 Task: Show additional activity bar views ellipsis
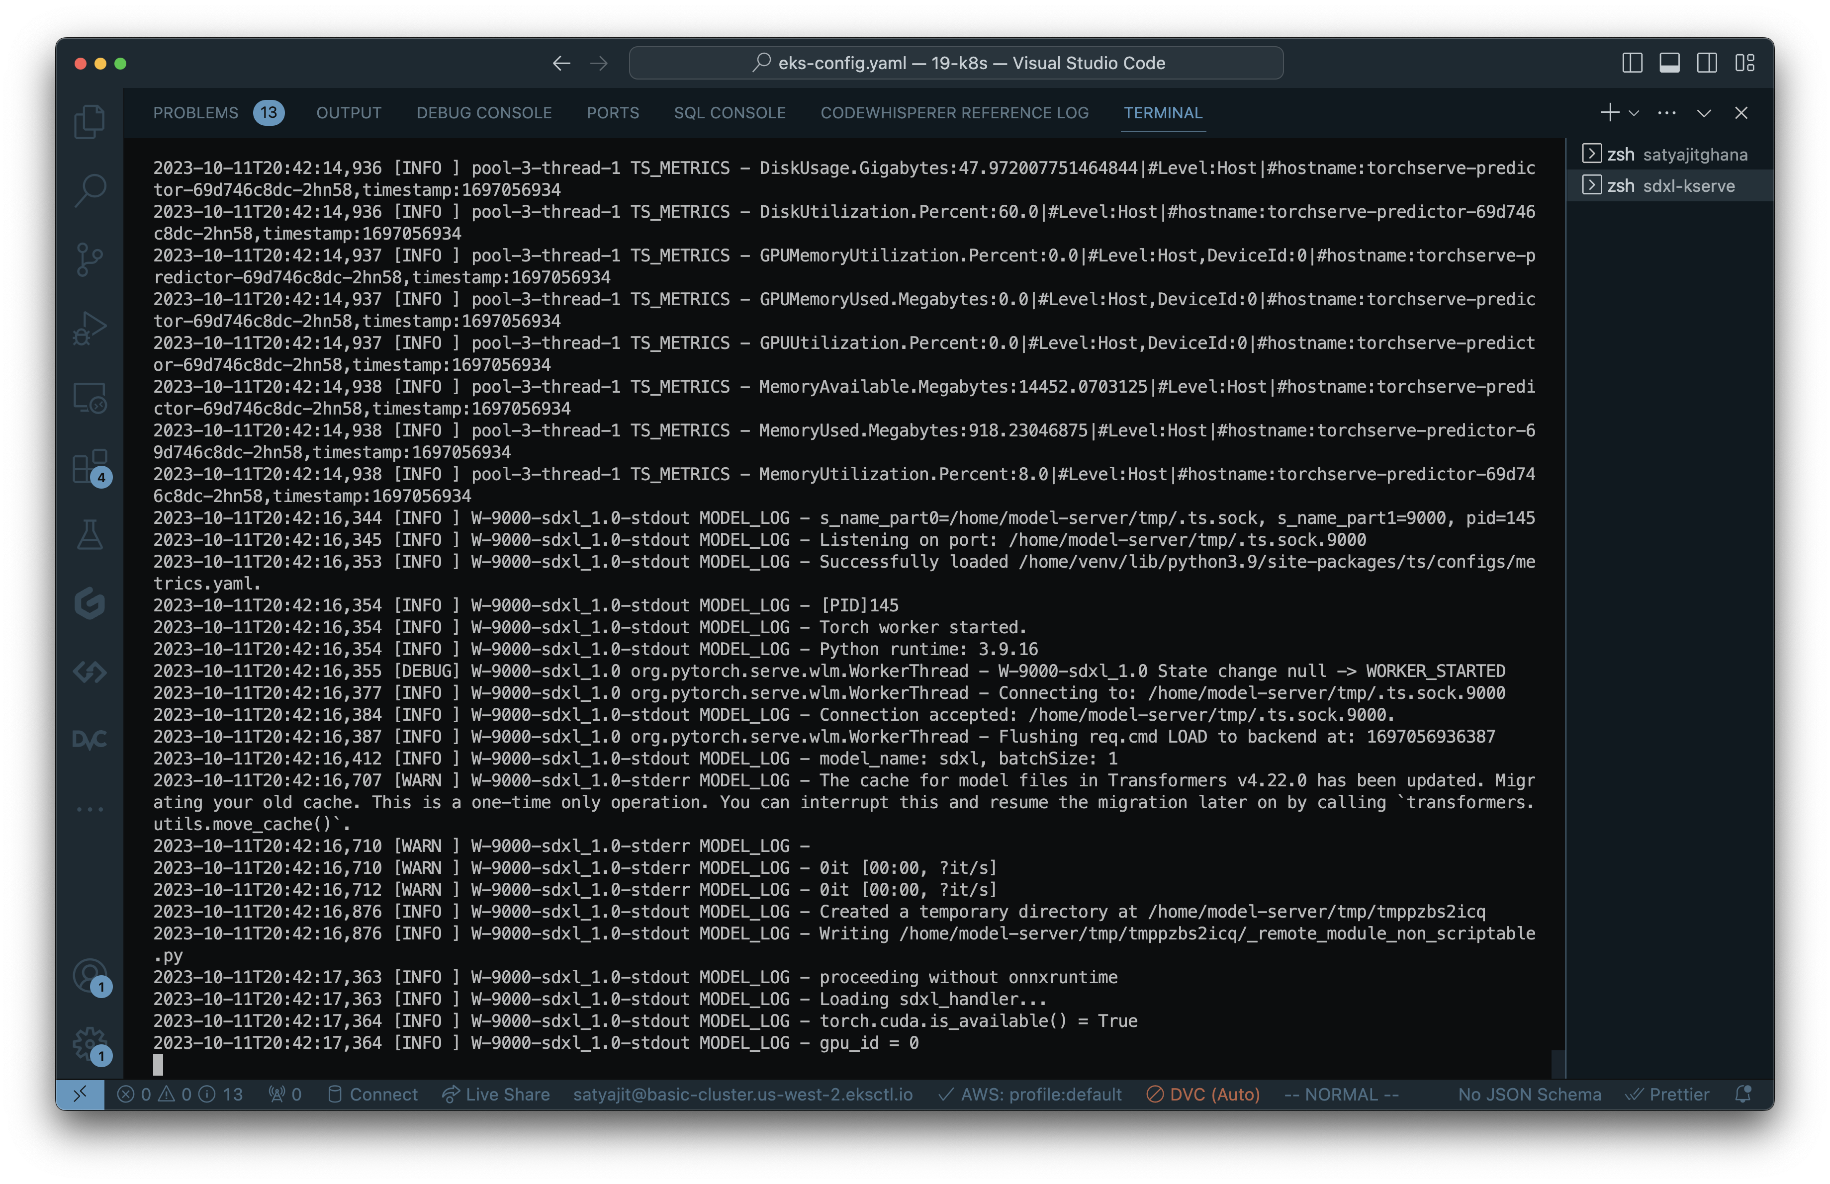89,809
